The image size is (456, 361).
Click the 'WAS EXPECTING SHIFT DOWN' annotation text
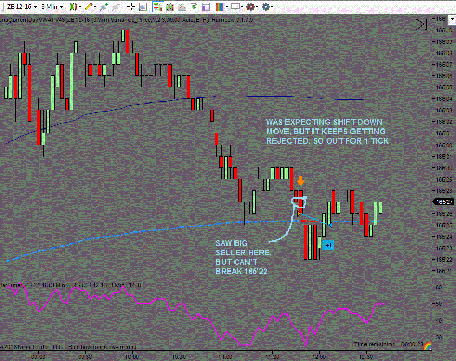324,122
